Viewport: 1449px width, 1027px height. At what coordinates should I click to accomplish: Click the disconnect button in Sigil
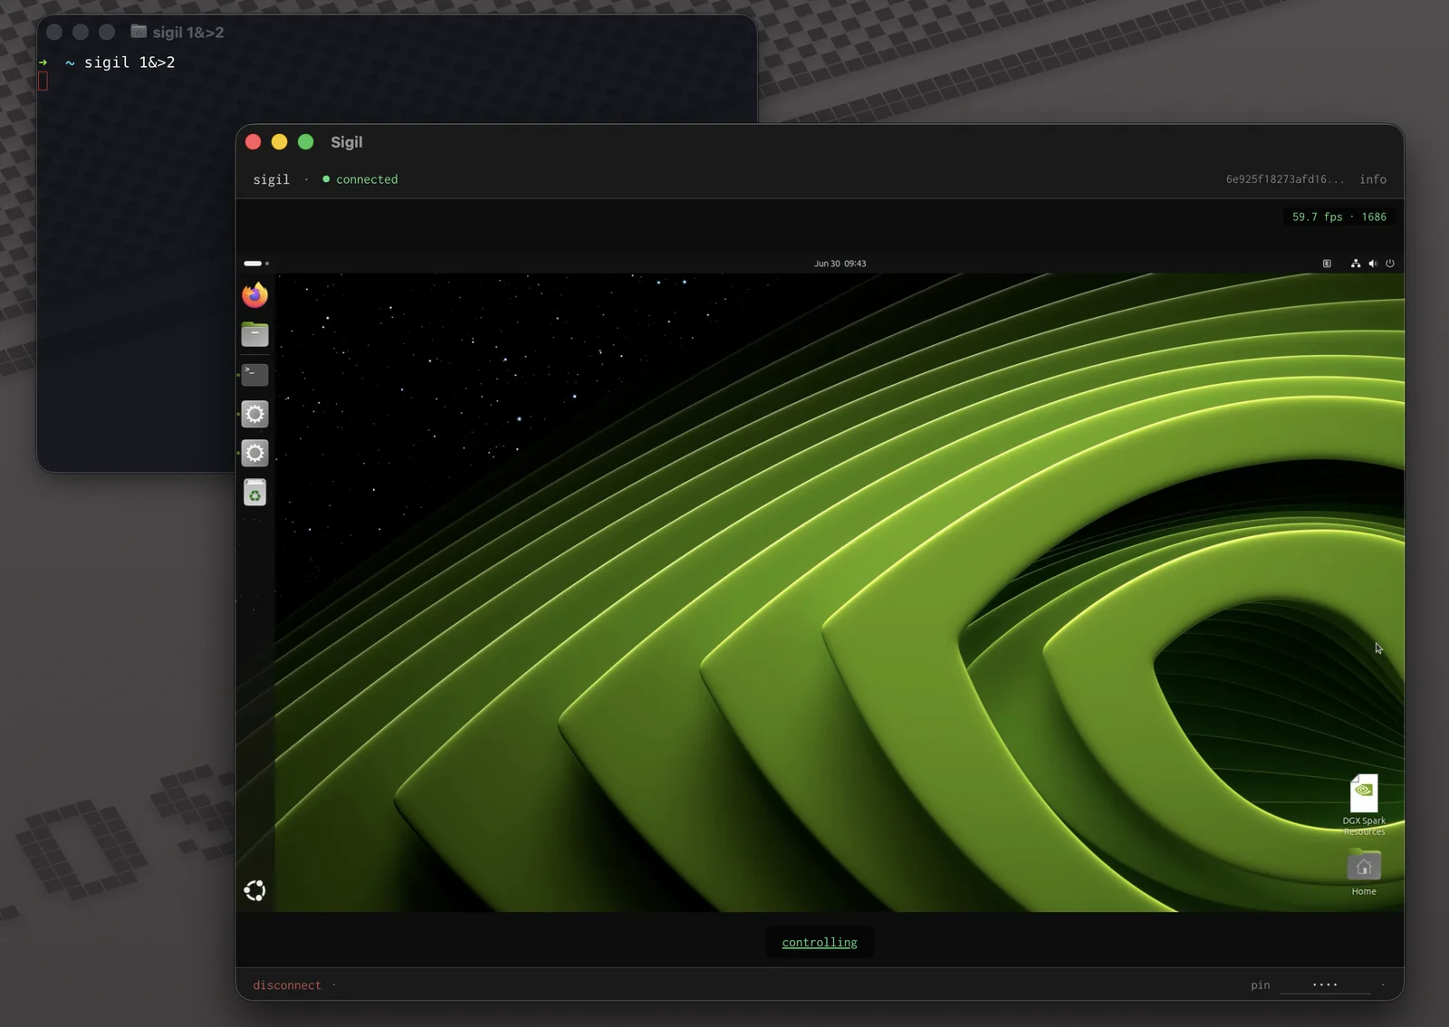point(287,985)
